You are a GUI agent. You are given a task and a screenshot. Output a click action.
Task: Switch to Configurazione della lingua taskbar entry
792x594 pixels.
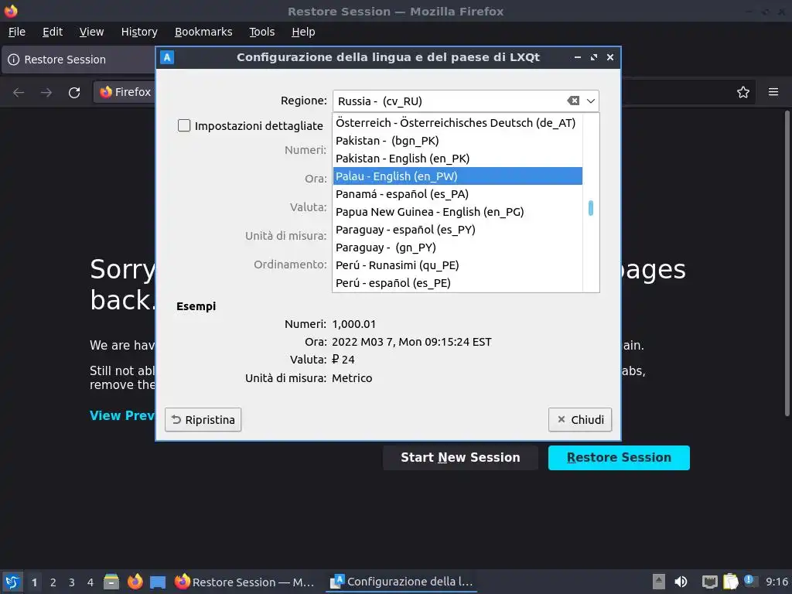(x=401, y=582)
